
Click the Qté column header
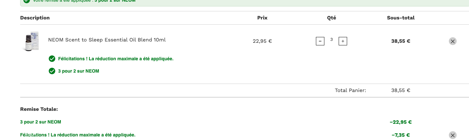pos(331,18)
